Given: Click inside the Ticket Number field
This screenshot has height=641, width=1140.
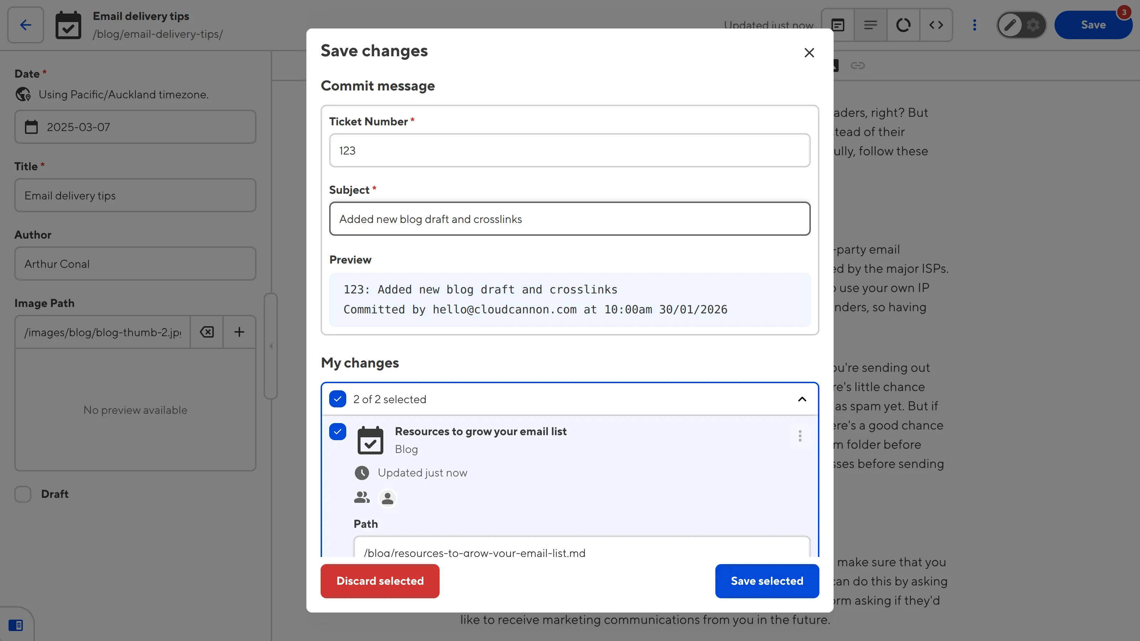Looking at the screenshot, I should click(569, 150).
